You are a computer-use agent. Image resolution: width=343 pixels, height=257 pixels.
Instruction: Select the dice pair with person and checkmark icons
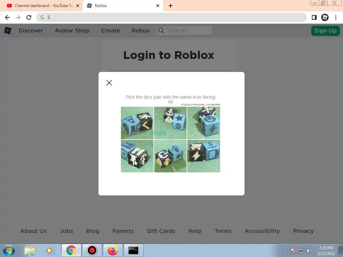137,123
